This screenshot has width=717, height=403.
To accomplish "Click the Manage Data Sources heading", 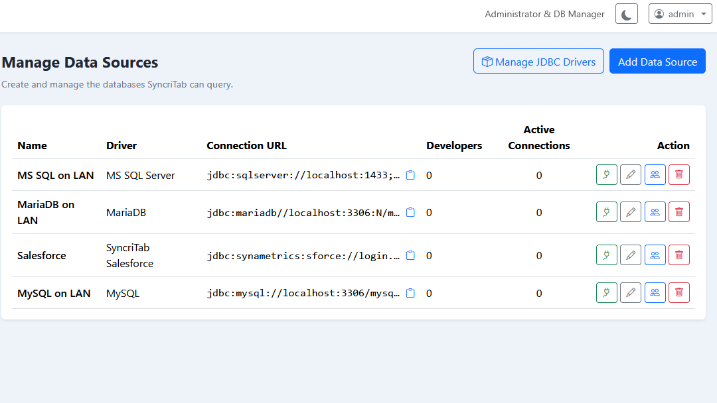I will (80, 62).
